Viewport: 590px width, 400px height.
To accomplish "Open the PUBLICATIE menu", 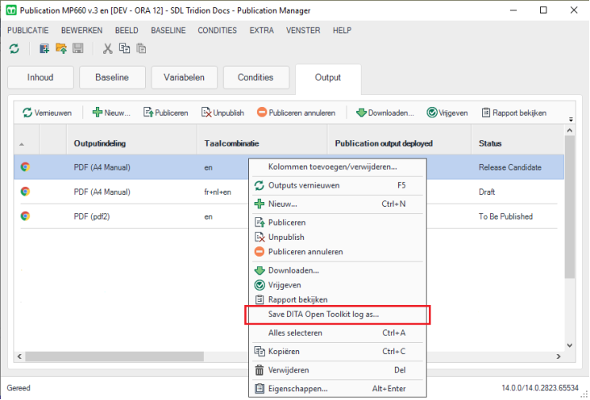I will click(x=28, y=31).
